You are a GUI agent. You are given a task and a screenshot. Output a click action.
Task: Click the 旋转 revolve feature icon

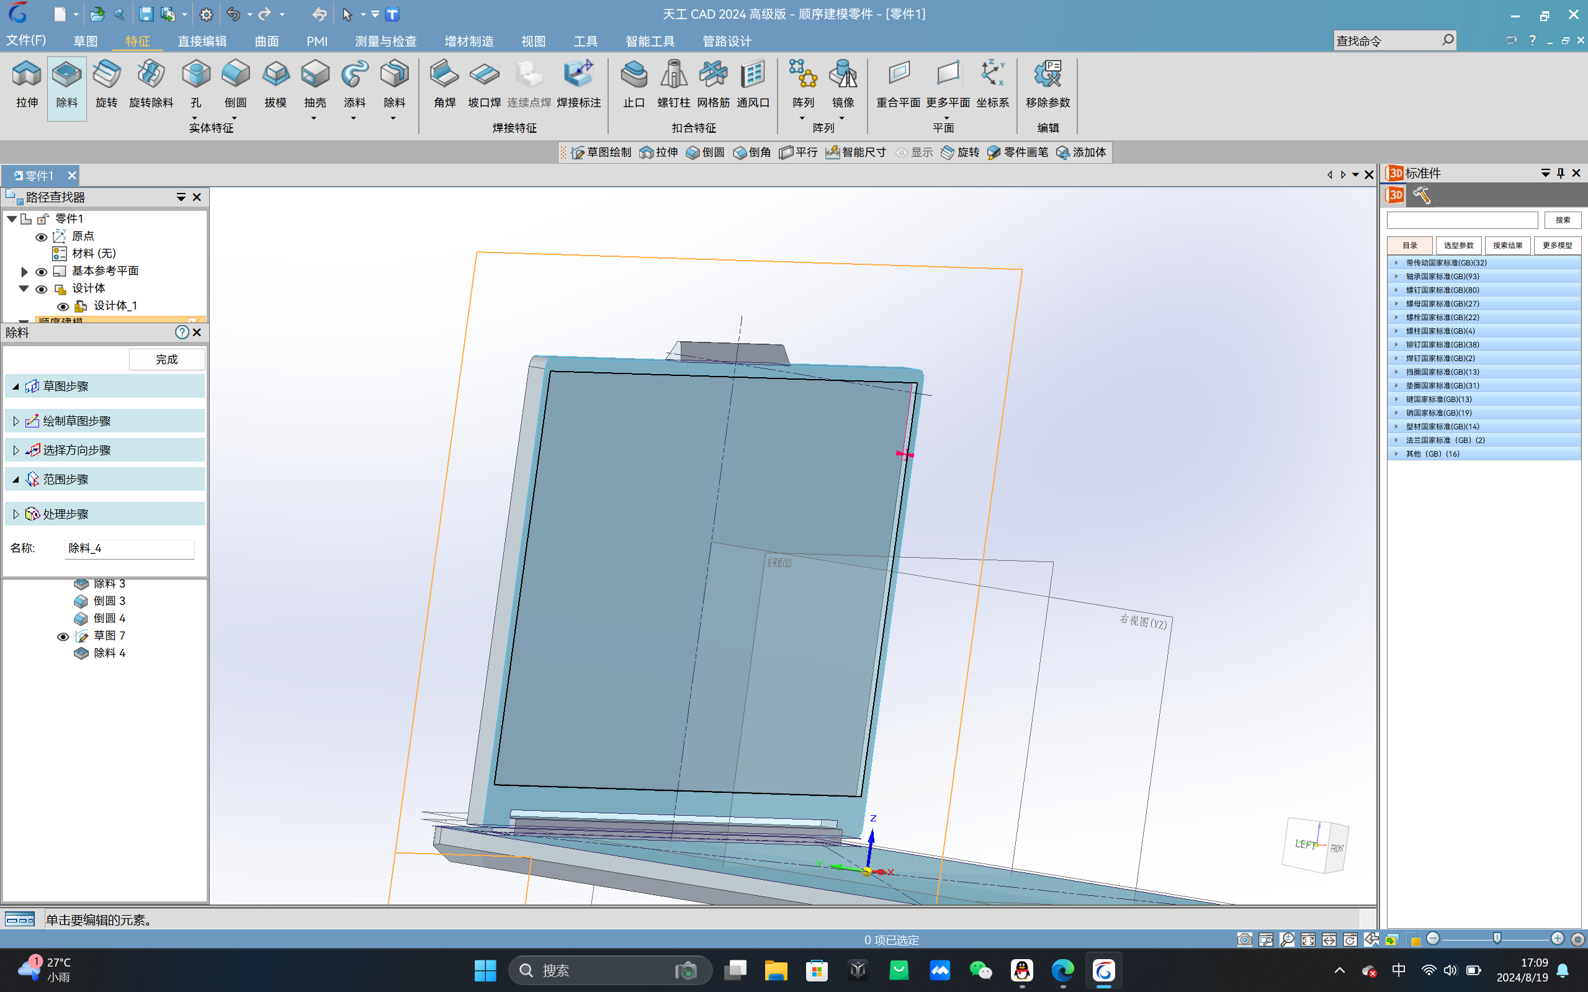(106, 84)
